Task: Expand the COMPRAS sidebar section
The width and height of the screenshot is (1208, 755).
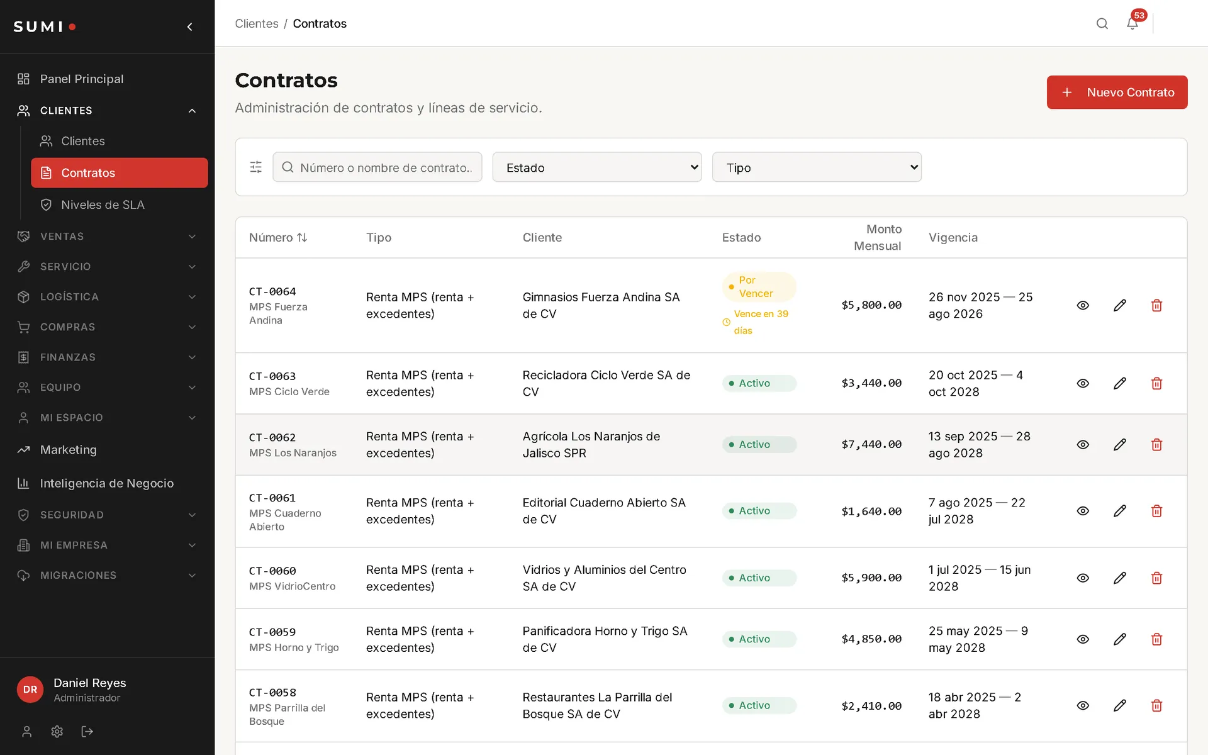Action: (107, 327)
